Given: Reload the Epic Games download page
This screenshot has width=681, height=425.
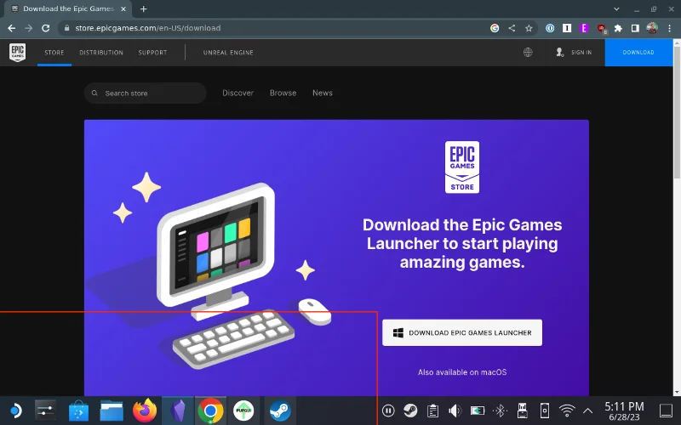Looking at the screenshot, I should coord(46,28).
